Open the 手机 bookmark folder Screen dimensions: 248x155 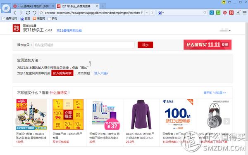52,19
